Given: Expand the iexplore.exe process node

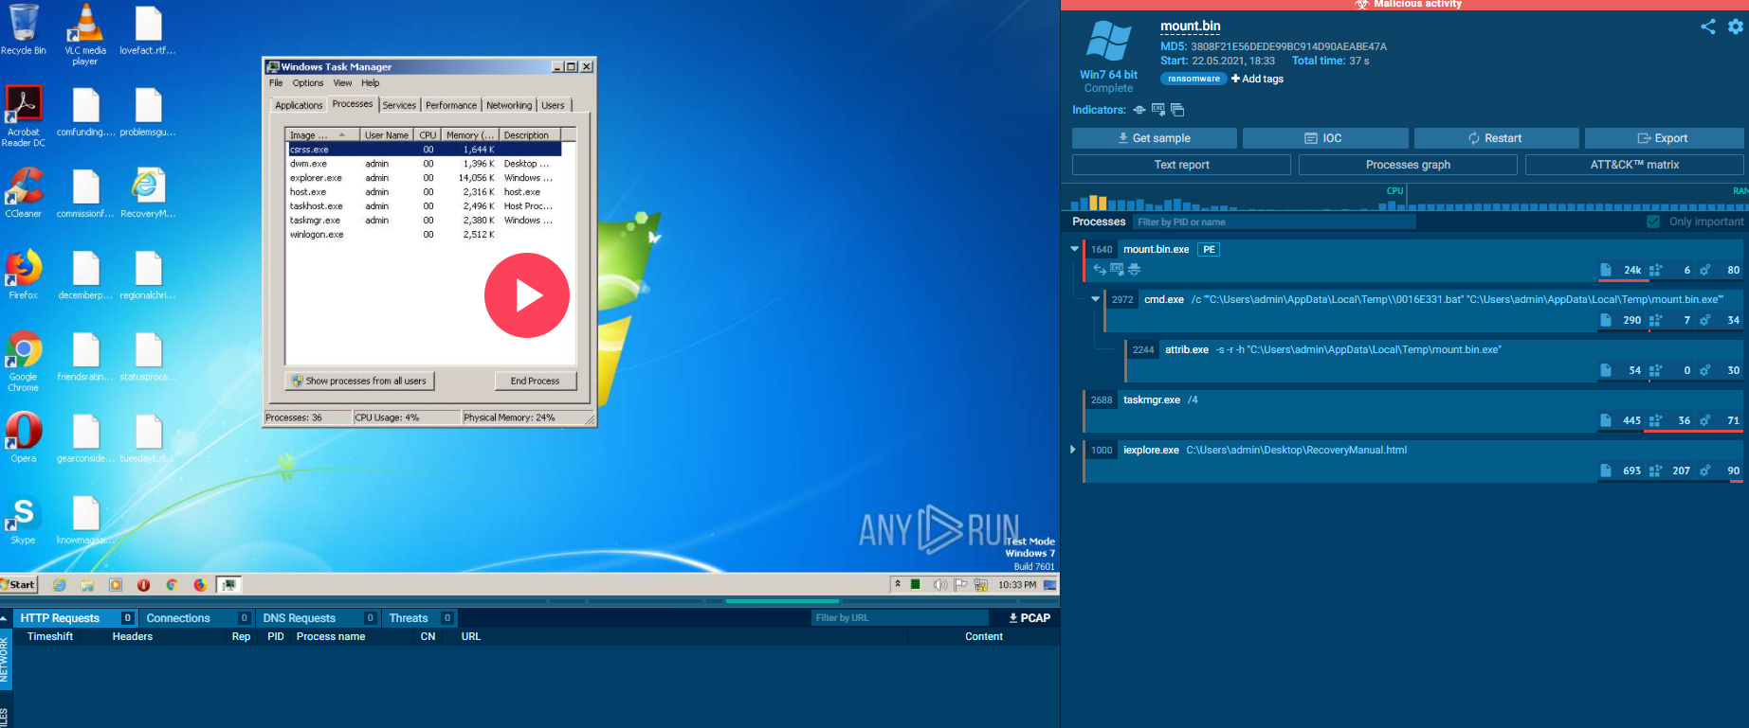Looking at the screenshot, I should point(1073,450).
